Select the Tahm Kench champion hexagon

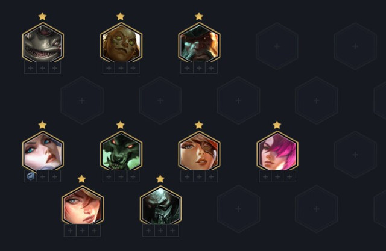(43, 42)
